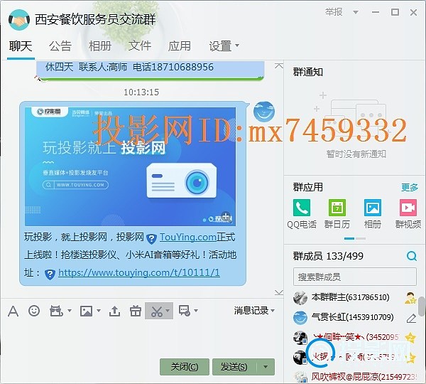Click the owner badge next to 本群群主
Image resolution: width=426 pixels, height=384 pixels.
click(410, 298)
